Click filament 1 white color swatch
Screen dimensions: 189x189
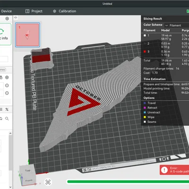click(x=145, y=35)
